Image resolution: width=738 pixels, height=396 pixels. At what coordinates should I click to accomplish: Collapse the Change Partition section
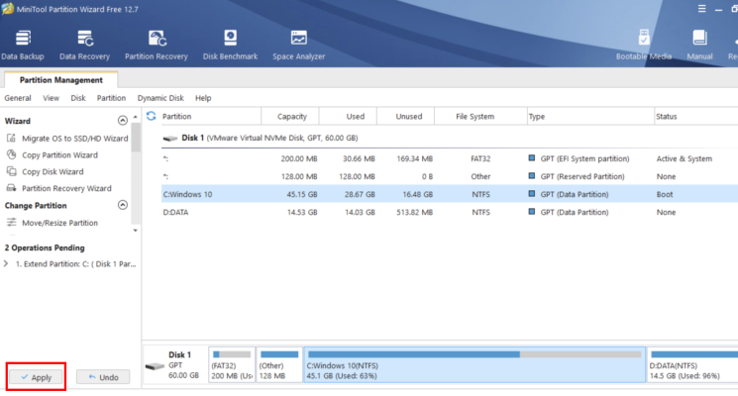pos(123,205)
